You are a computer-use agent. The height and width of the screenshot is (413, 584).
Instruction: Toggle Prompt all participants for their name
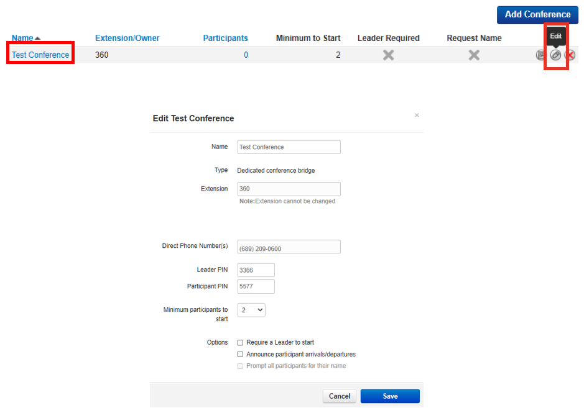tap(241, 366)
